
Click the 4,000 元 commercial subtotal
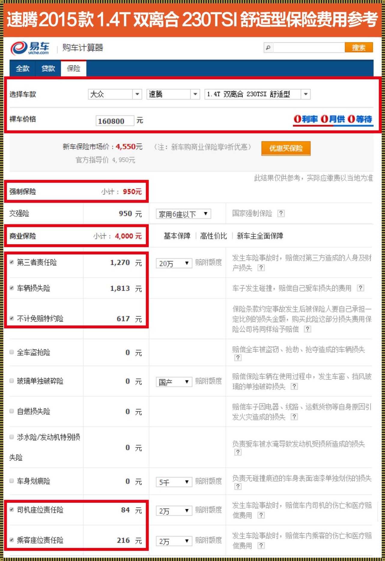[128, 236]
